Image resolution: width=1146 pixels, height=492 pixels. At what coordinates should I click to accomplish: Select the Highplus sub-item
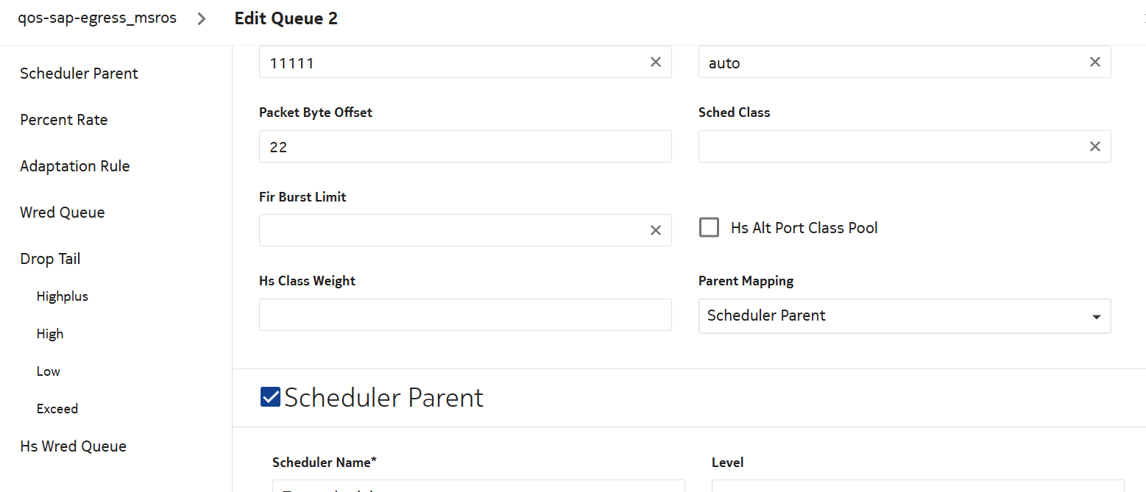pos(63,296)
